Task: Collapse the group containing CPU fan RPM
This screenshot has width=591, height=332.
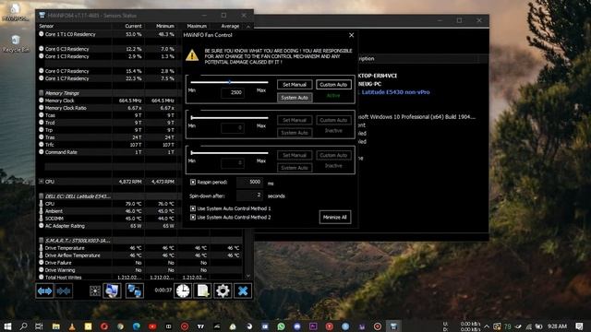Action: click(x=41, y=182)
